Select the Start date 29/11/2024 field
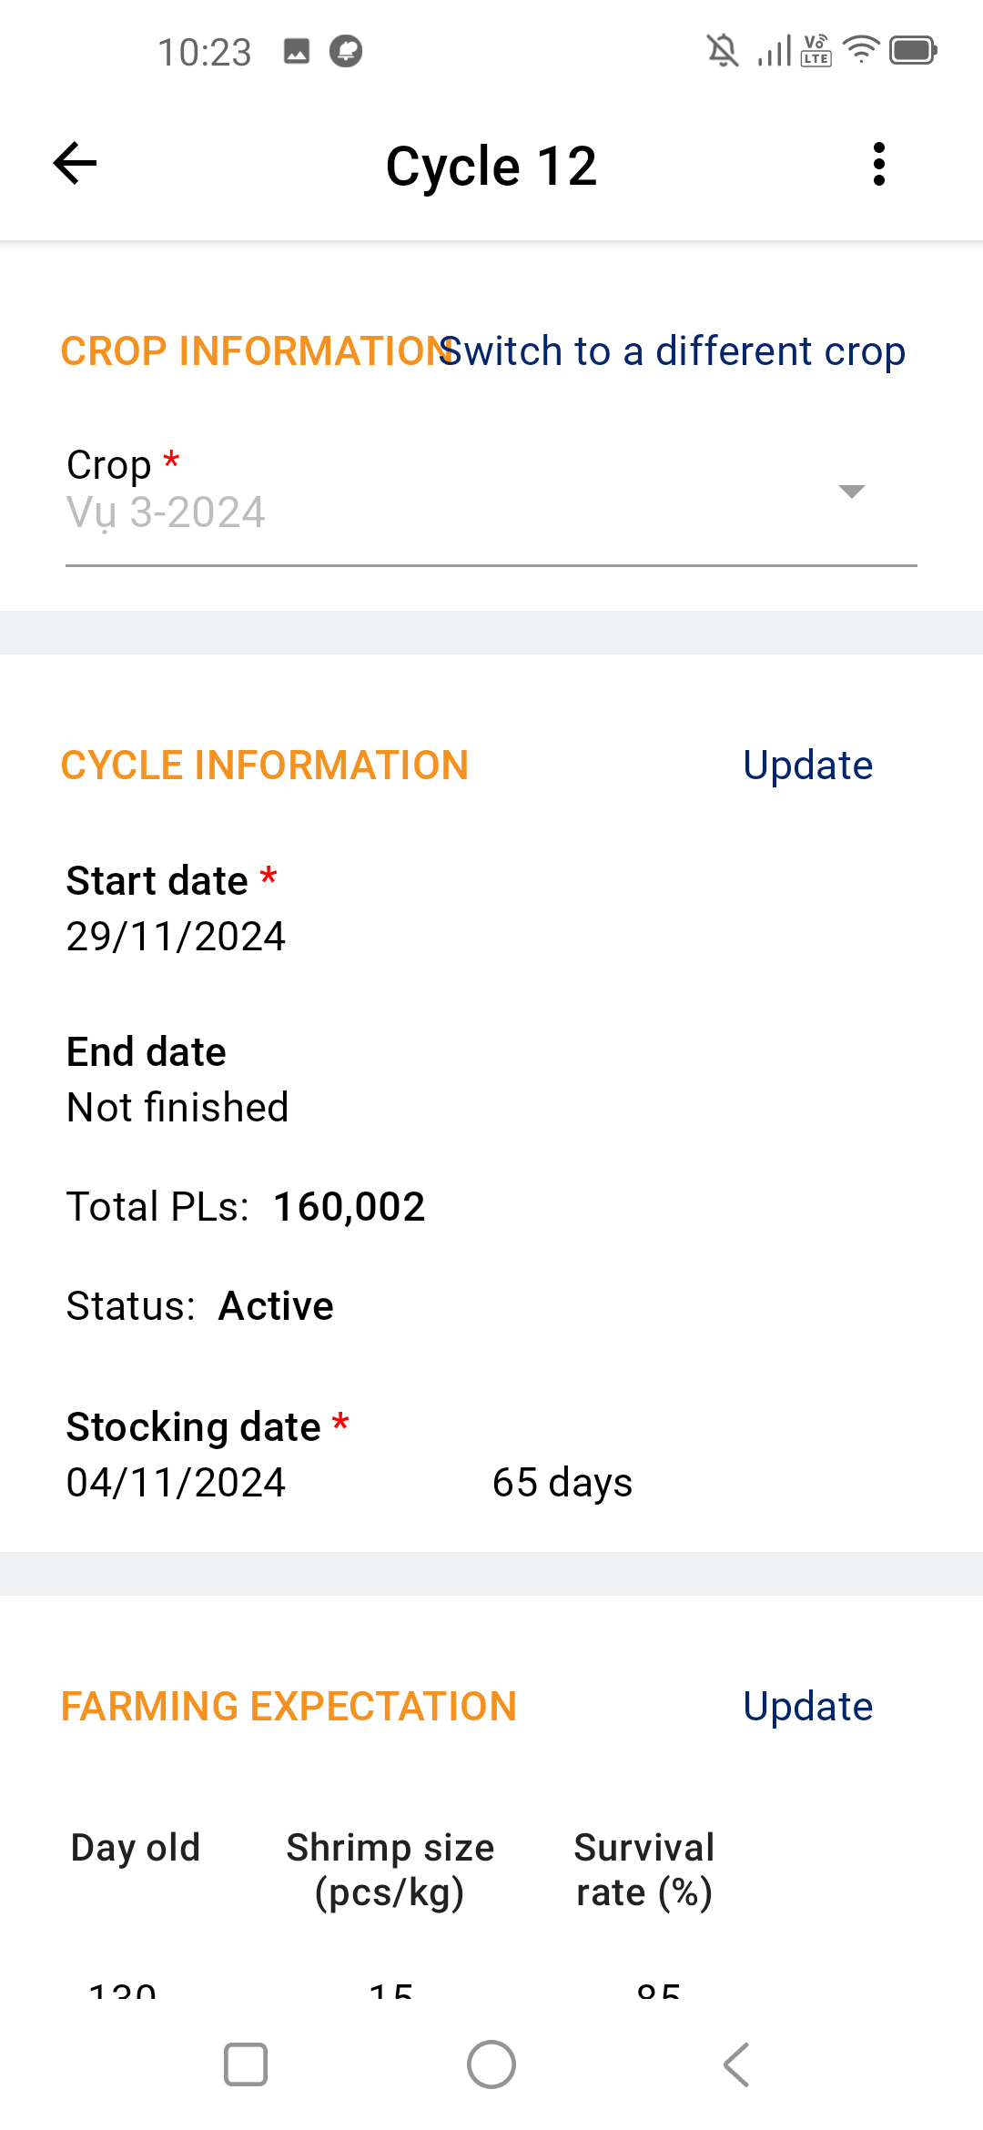983x2130 pixels. 176,937
